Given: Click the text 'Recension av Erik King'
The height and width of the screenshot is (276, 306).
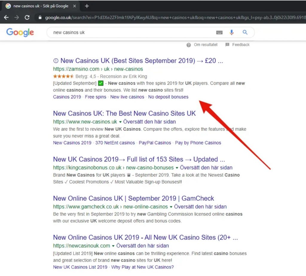Looking at the screenshot, I should click(123, 76).
